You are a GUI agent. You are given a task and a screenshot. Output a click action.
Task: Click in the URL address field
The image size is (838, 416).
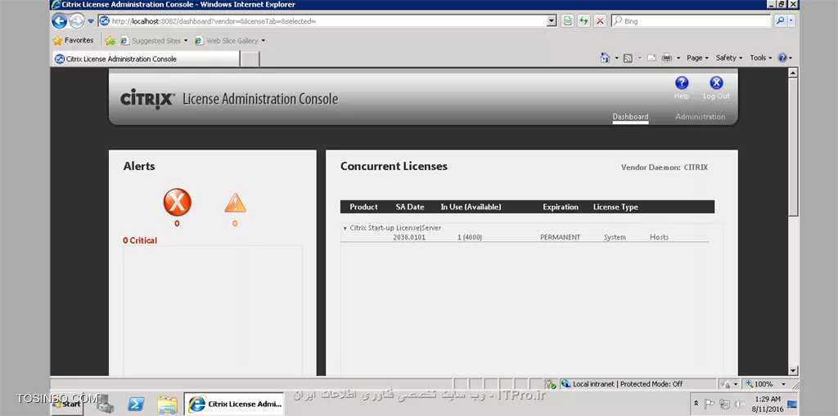(x=329, y=20)
